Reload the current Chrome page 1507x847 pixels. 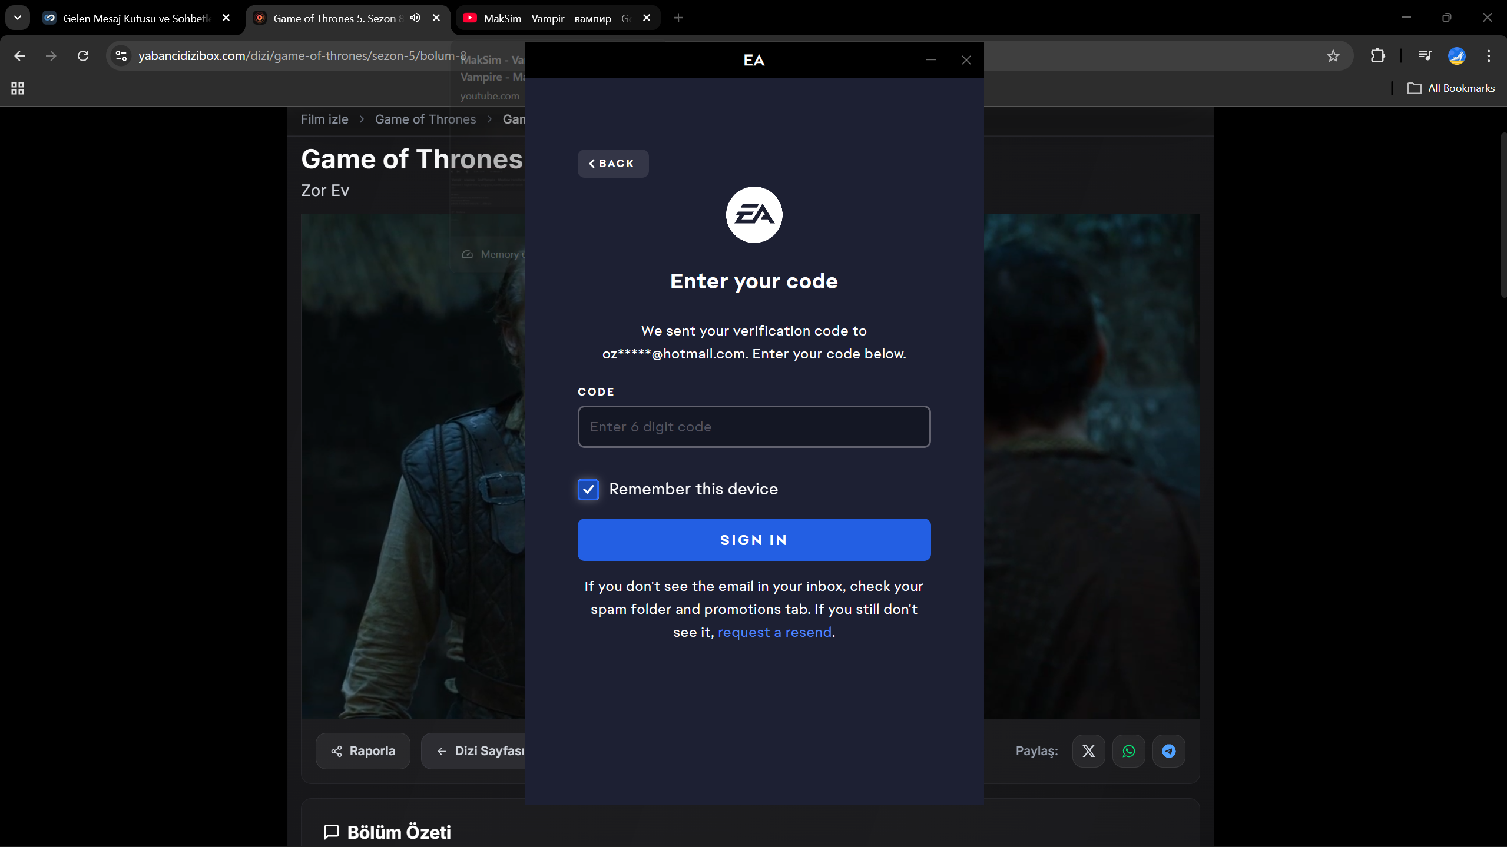[83, 56]
